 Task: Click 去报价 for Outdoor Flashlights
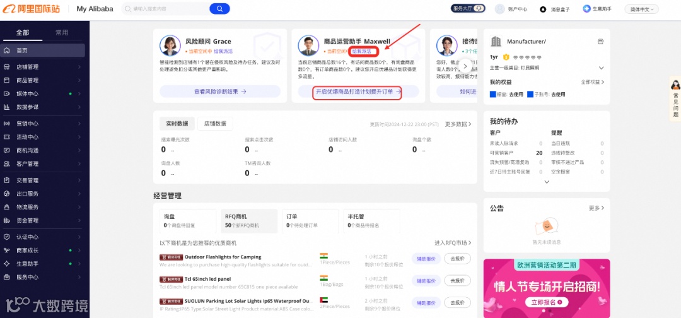pyautogui.click(x=457, y=258)
